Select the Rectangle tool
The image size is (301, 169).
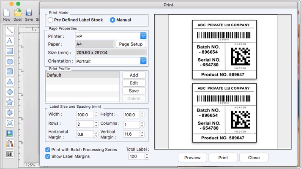10,51
